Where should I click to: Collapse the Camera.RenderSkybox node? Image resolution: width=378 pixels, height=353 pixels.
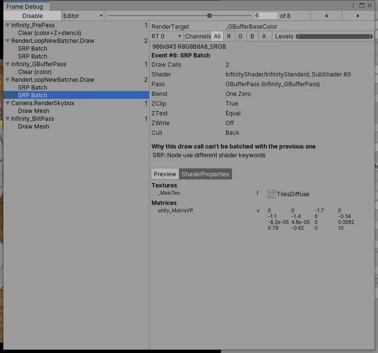click(x=7, y=103)
